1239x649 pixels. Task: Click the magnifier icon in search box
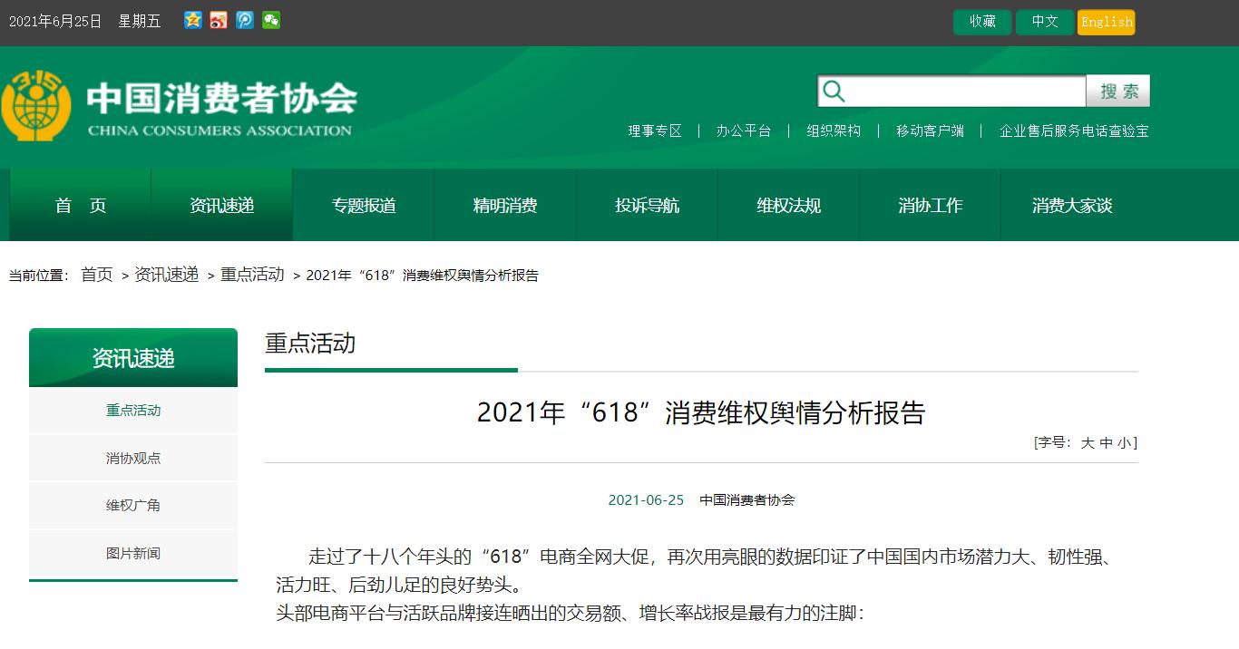click(834, 92)
